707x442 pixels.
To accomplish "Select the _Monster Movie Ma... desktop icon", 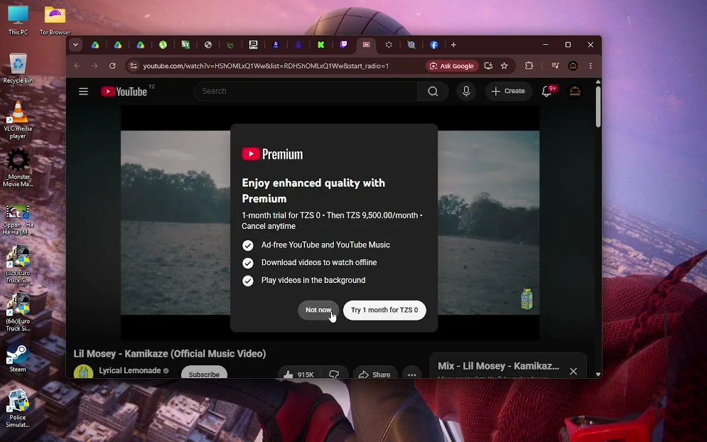I will (18, 168).
